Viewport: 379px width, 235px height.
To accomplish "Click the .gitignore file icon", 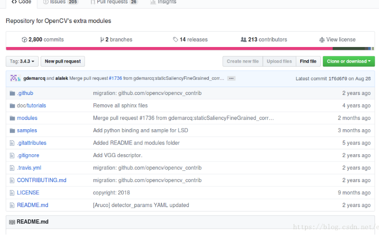I will (12, 155).
